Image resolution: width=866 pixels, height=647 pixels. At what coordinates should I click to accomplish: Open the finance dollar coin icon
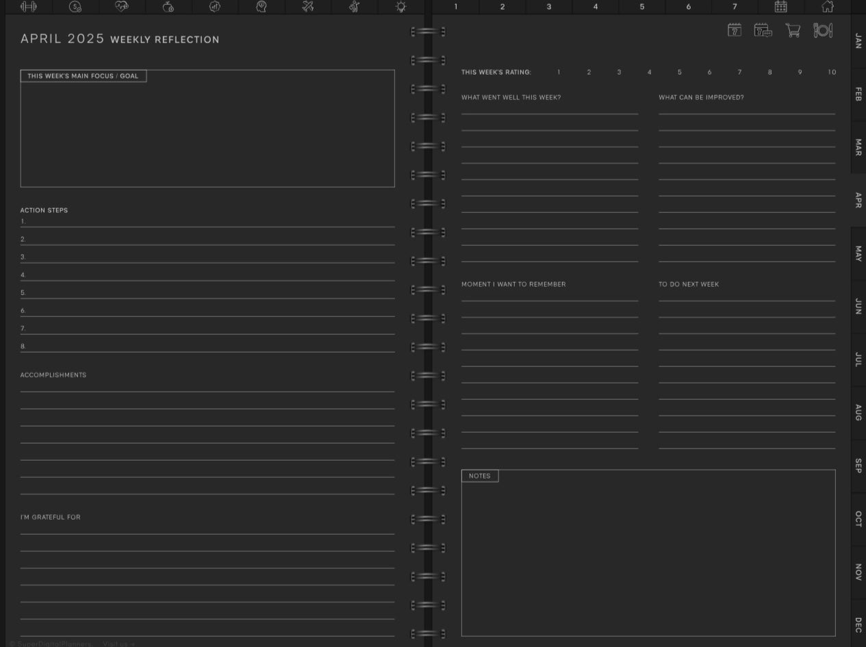tap(75, 7)
